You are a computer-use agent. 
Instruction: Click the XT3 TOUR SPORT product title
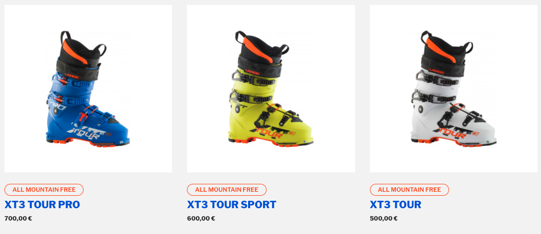[x=232, y=205]
